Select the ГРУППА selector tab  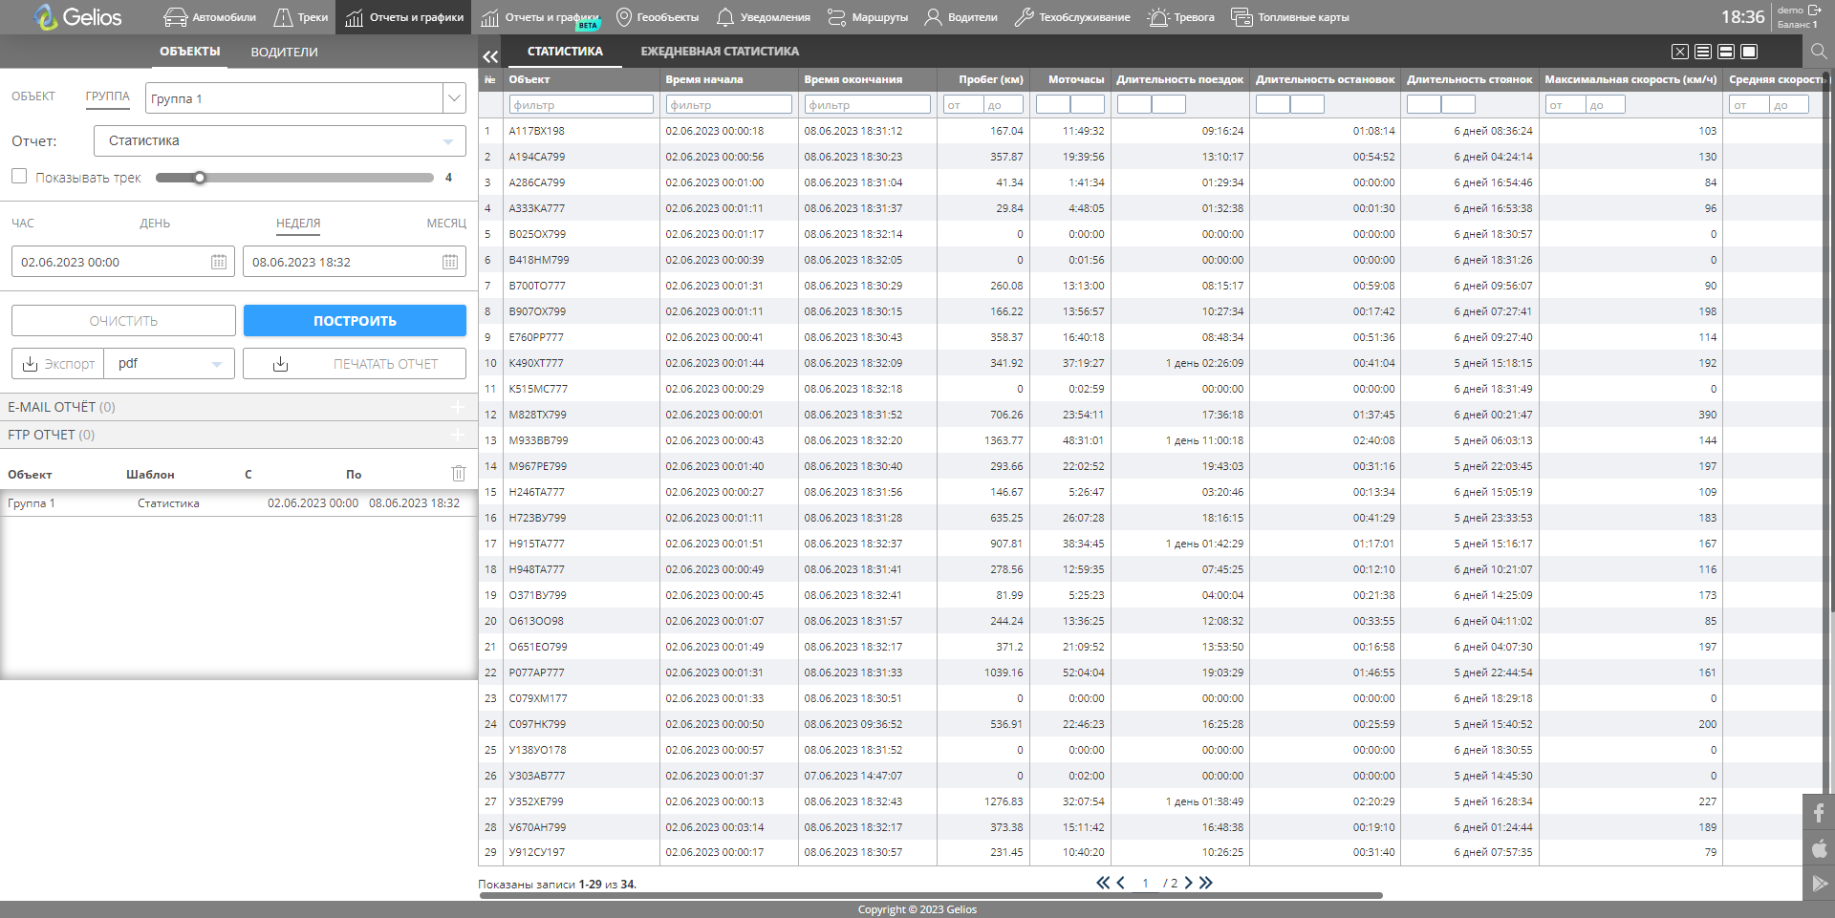coord(107,96)
